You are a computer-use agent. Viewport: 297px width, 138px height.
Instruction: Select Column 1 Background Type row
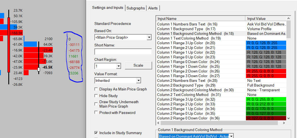pyautogui.click(x=221, y=29)
